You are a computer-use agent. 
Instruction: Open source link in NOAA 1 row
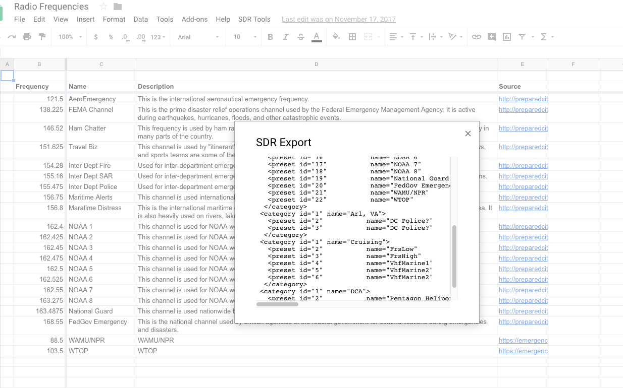click(x=523, y=227)
